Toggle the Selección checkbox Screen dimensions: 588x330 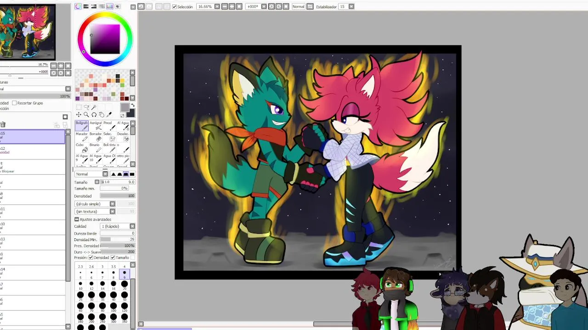coord(175,7)
